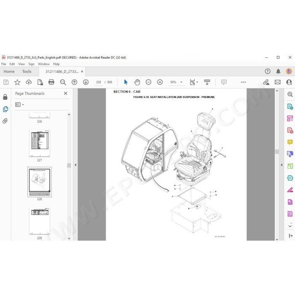Go to previous page arrow

[x=74, y=82]
